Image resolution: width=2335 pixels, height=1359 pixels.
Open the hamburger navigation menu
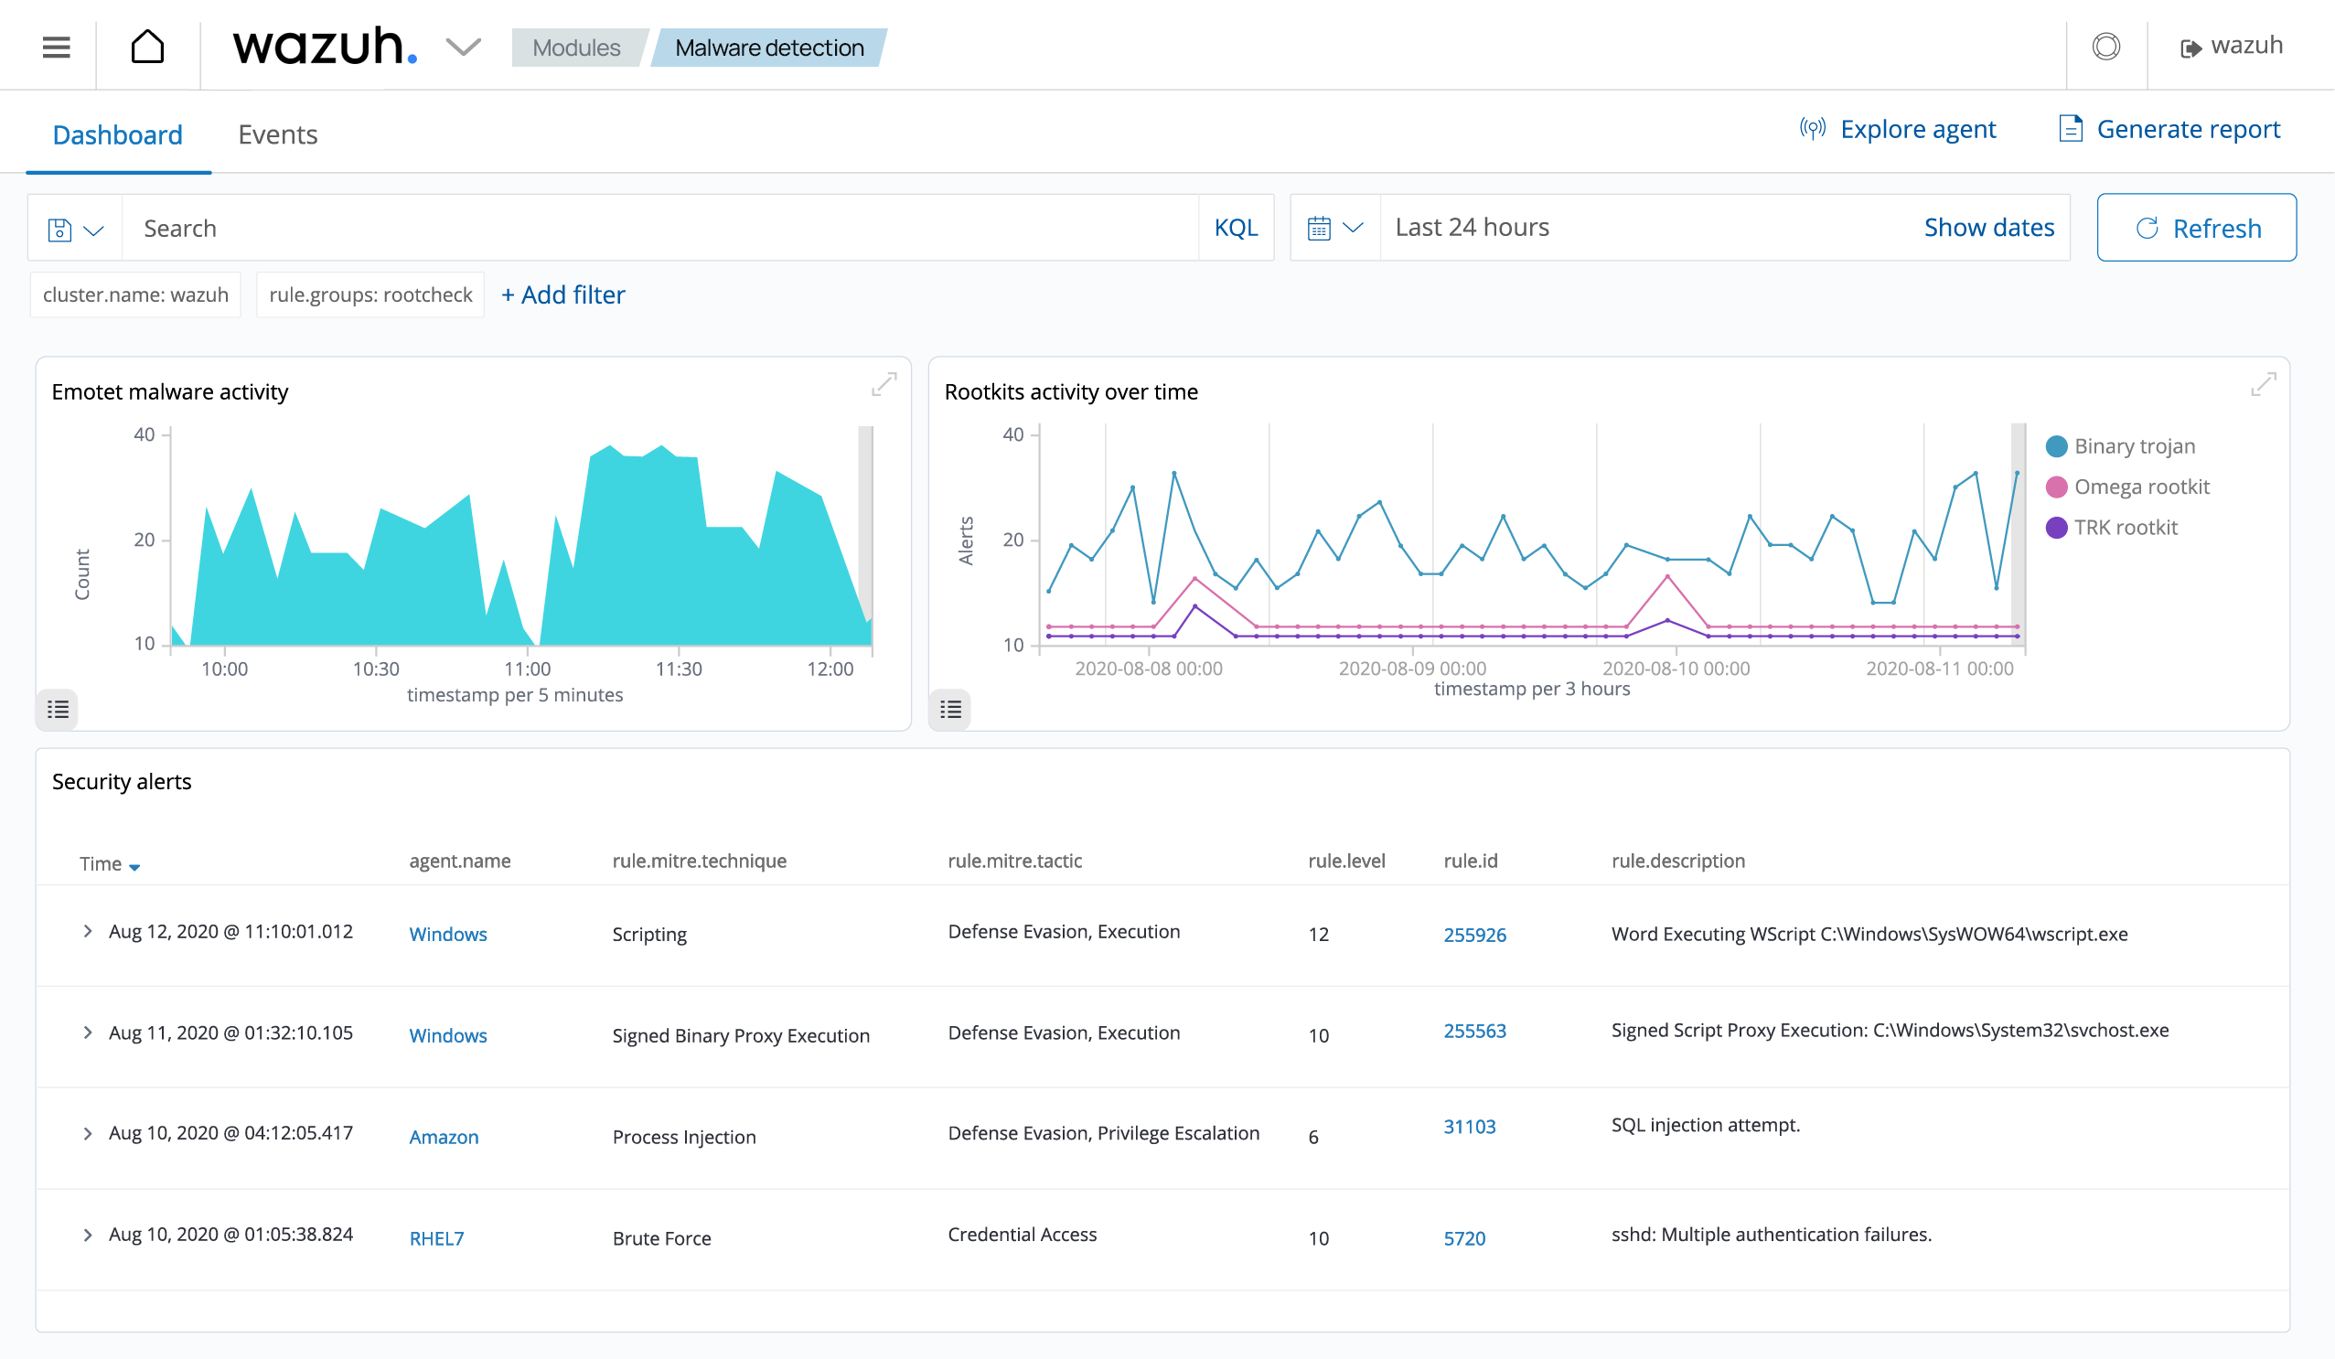click(x=57, y=48)
